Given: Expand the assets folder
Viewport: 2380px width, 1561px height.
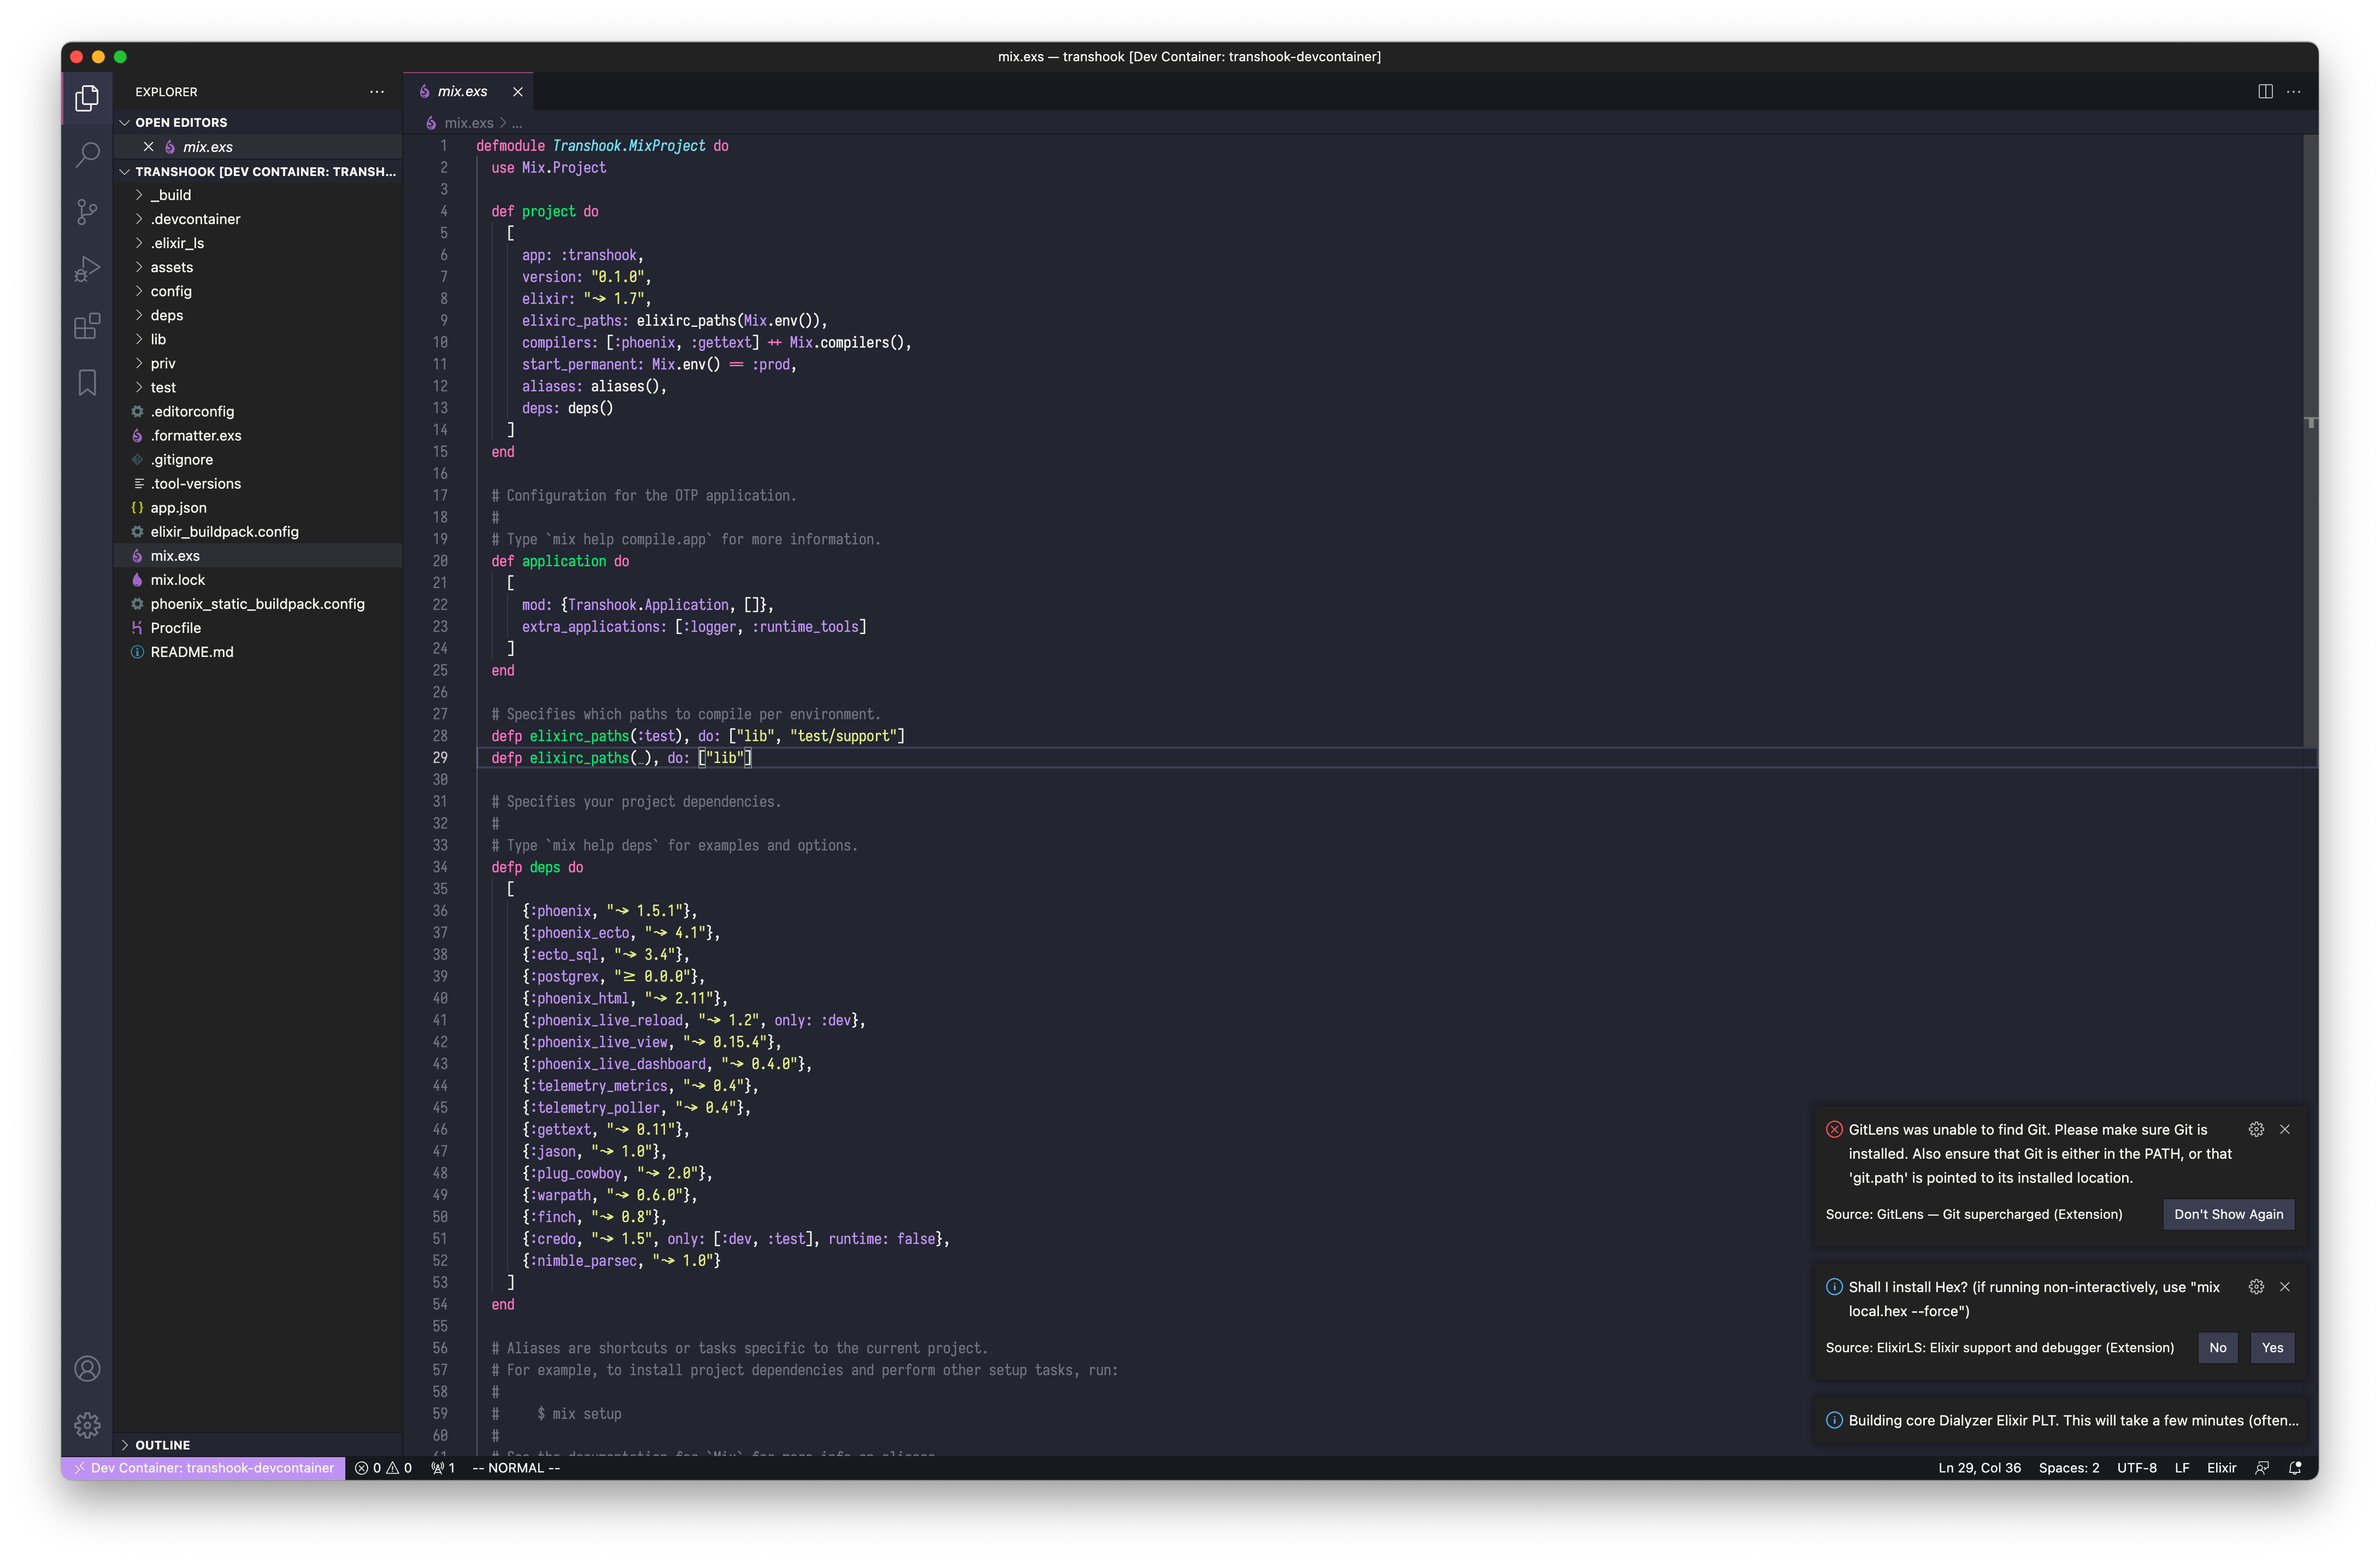Looking at the screenshot, I should click(x=258, y=267).
